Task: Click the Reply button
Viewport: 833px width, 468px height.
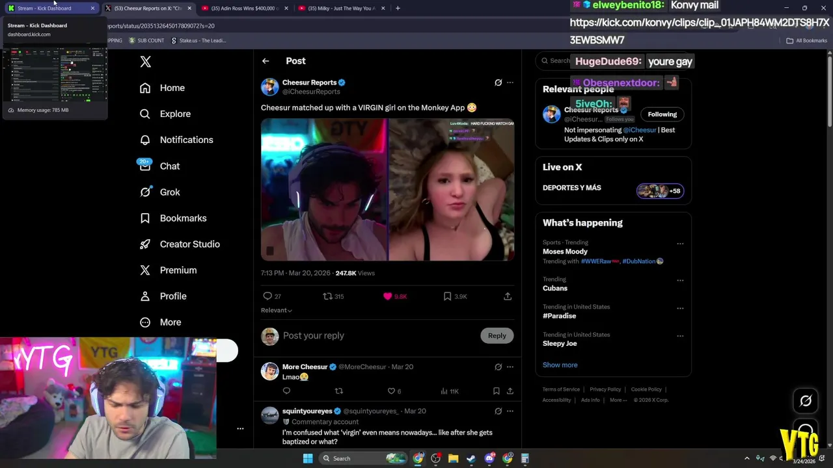Action: click(497, 335)
